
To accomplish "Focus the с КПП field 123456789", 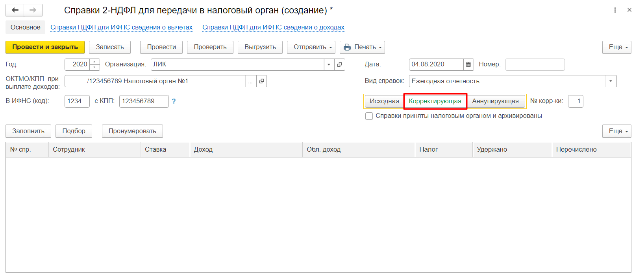I will coord(144,101).
